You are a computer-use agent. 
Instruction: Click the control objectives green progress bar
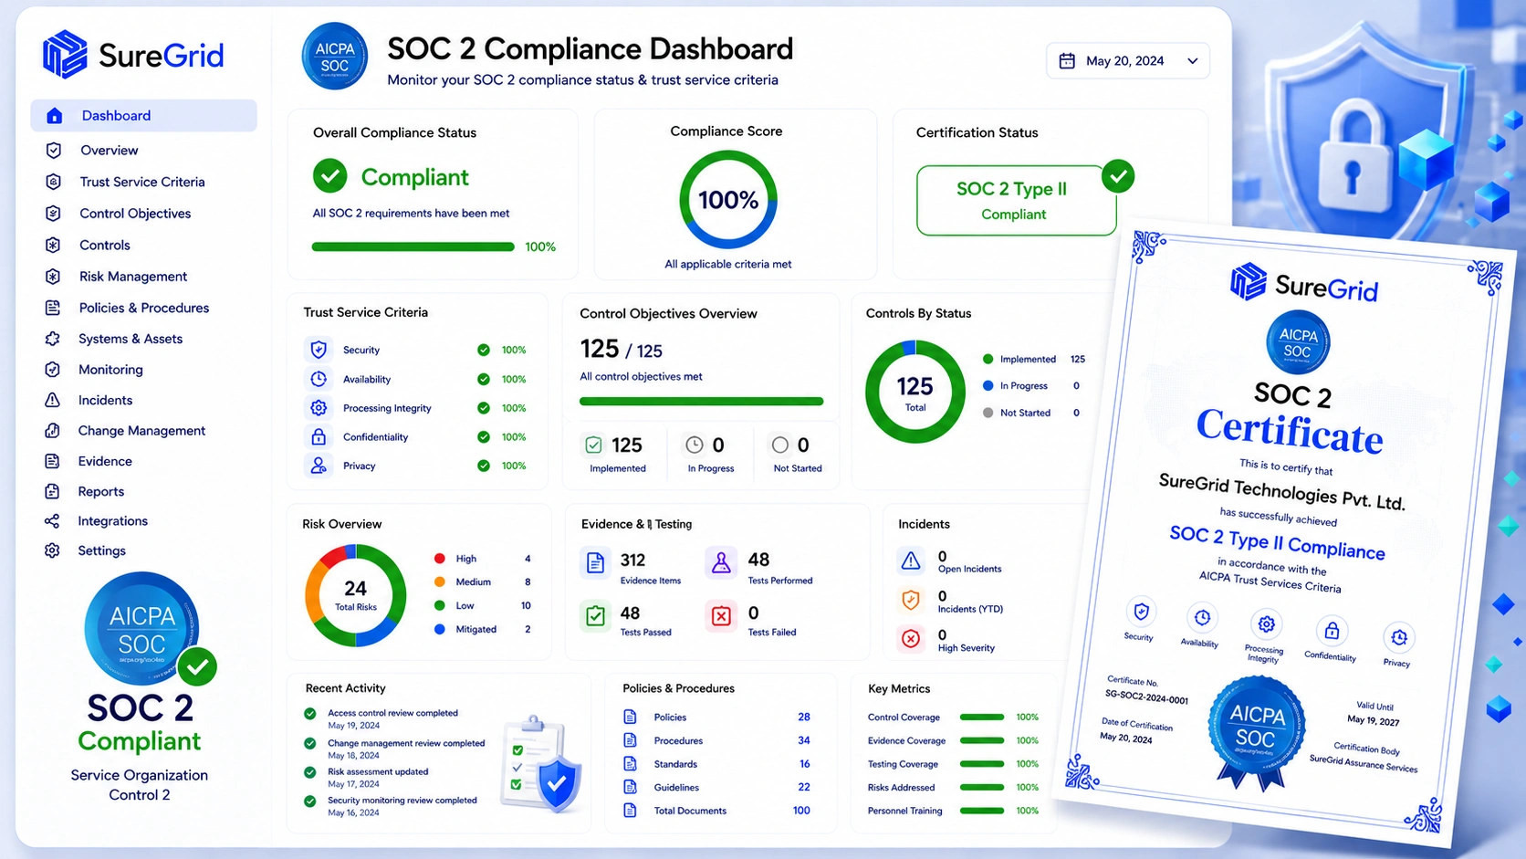coord(701,401)
